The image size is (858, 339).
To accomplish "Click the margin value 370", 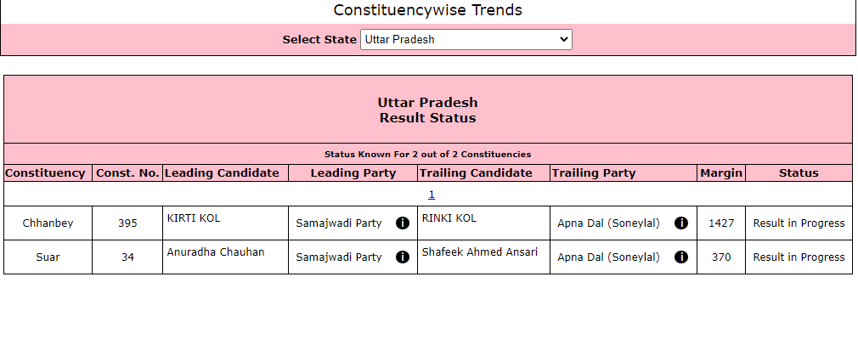I will pyautogui.click(x=721, y=257).
